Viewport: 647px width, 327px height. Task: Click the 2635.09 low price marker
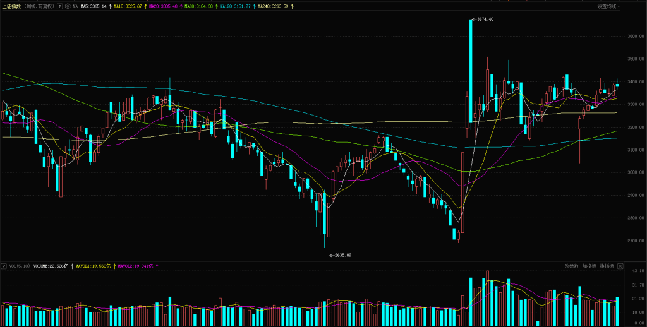pos(341,255)
